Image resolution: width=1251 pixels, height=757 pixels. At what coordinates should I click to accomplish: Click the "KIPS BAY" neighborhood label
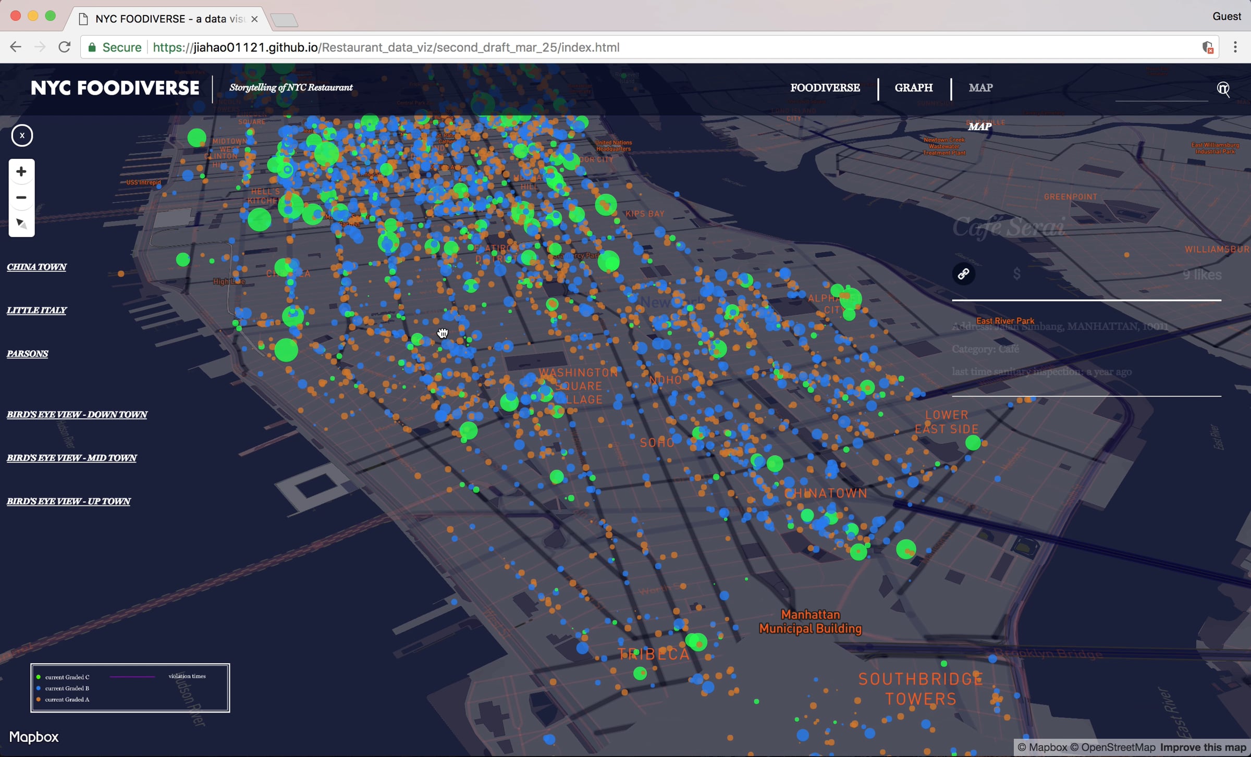click(x=645, y=214)
